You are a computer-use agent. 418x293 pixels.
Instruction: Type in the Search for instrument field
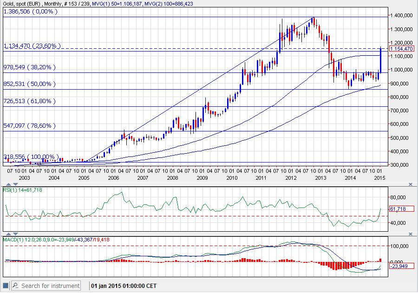click(50, 286)
